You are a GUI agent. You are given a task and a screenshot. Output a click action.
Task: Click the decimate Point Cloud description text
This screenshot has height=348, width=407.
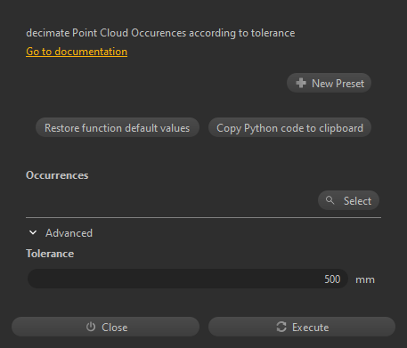[x=160, y=33]
